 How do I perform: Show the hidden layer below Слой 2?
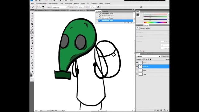tap(137, 70)
